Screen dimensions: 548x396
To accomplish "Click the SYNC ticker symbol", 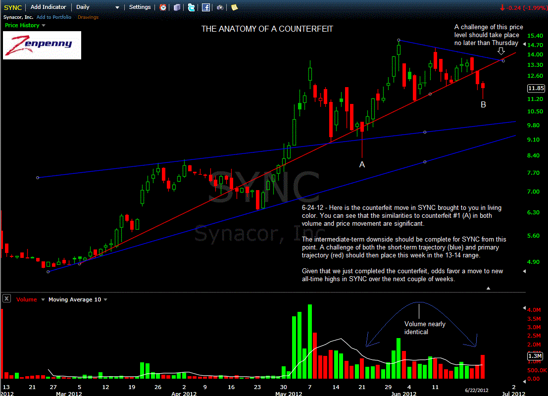I will [x=12, y=7].
